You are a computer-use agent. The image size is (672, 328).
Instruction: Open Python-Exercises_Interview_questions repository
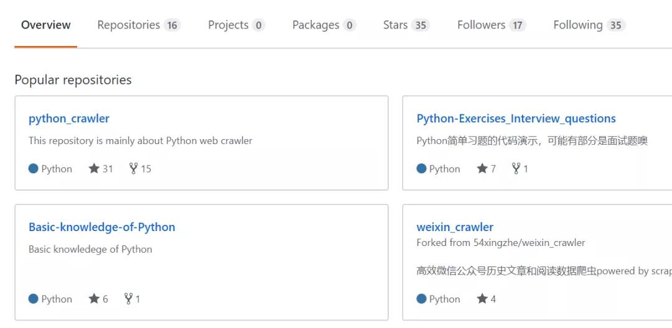(x=516, y=119)
